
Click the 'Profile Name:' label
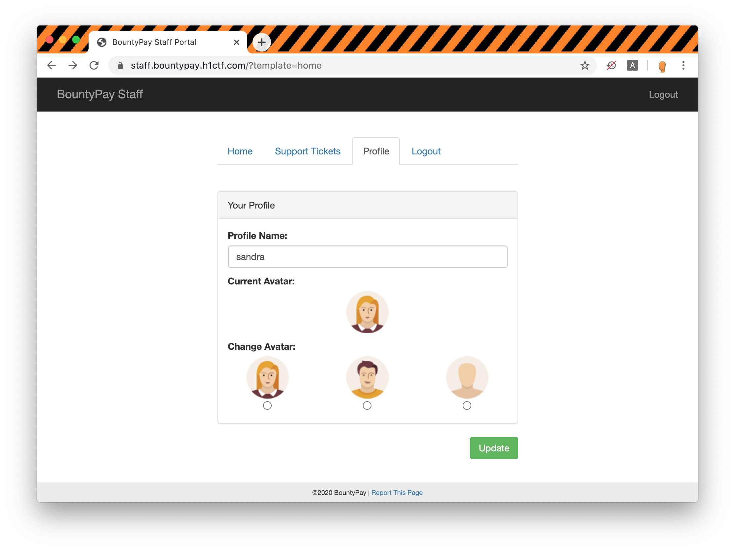pyautogui.click(x=257, y=236)
